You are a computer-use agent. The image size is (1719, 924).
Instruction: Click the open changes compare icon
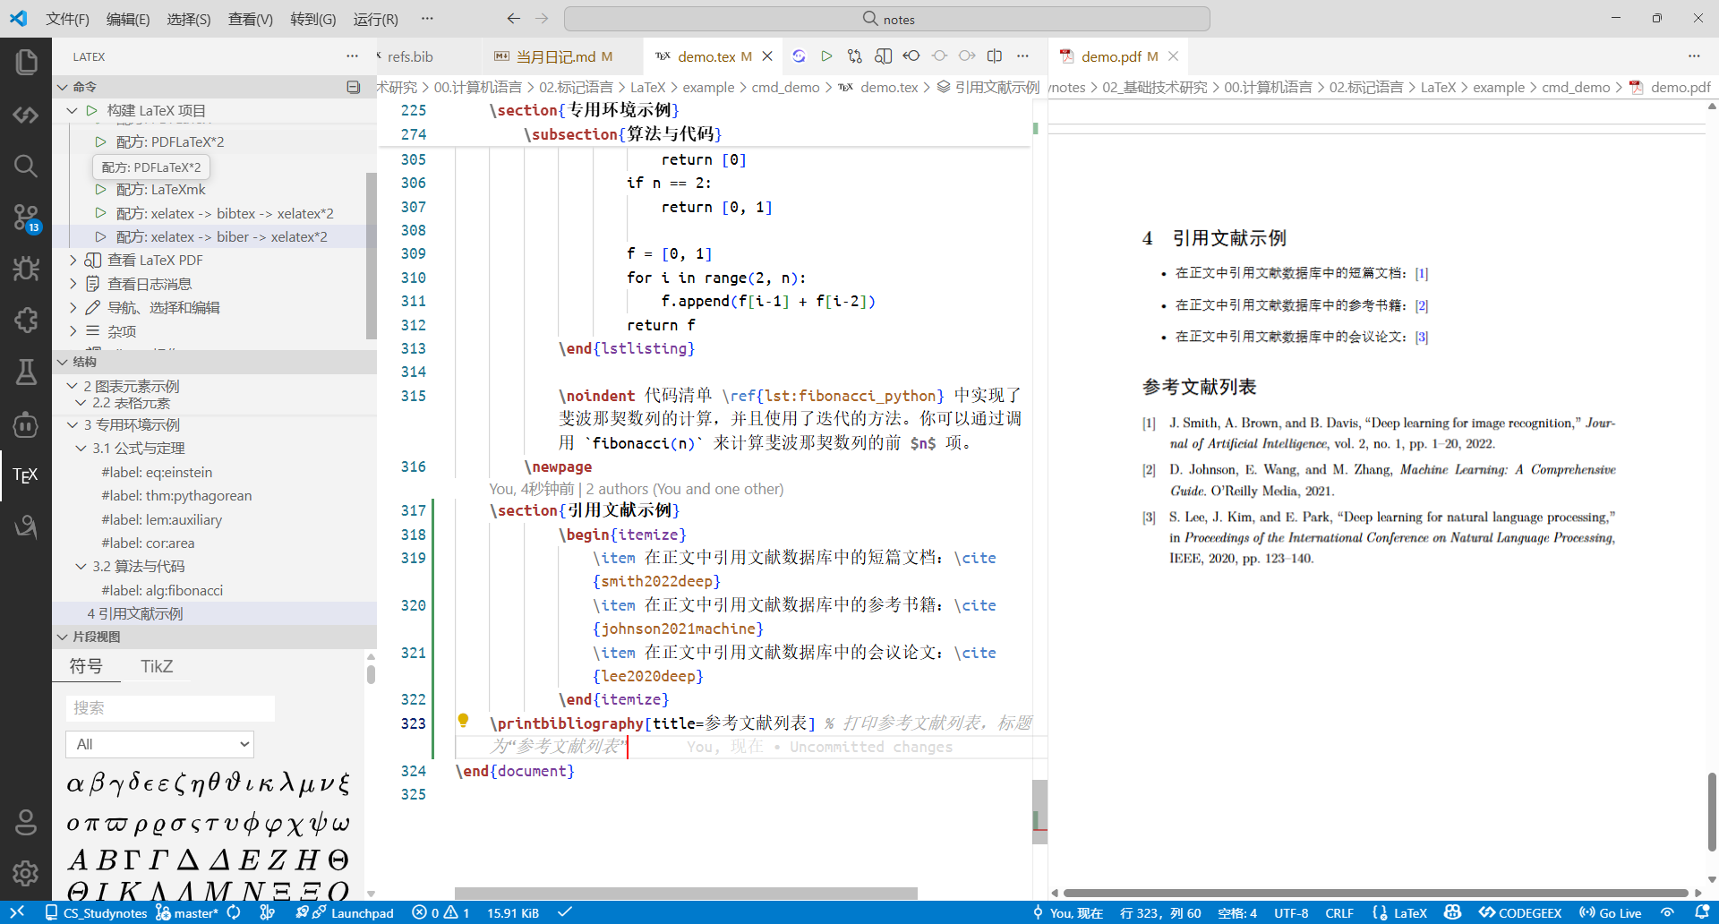[x=855, y=56]
